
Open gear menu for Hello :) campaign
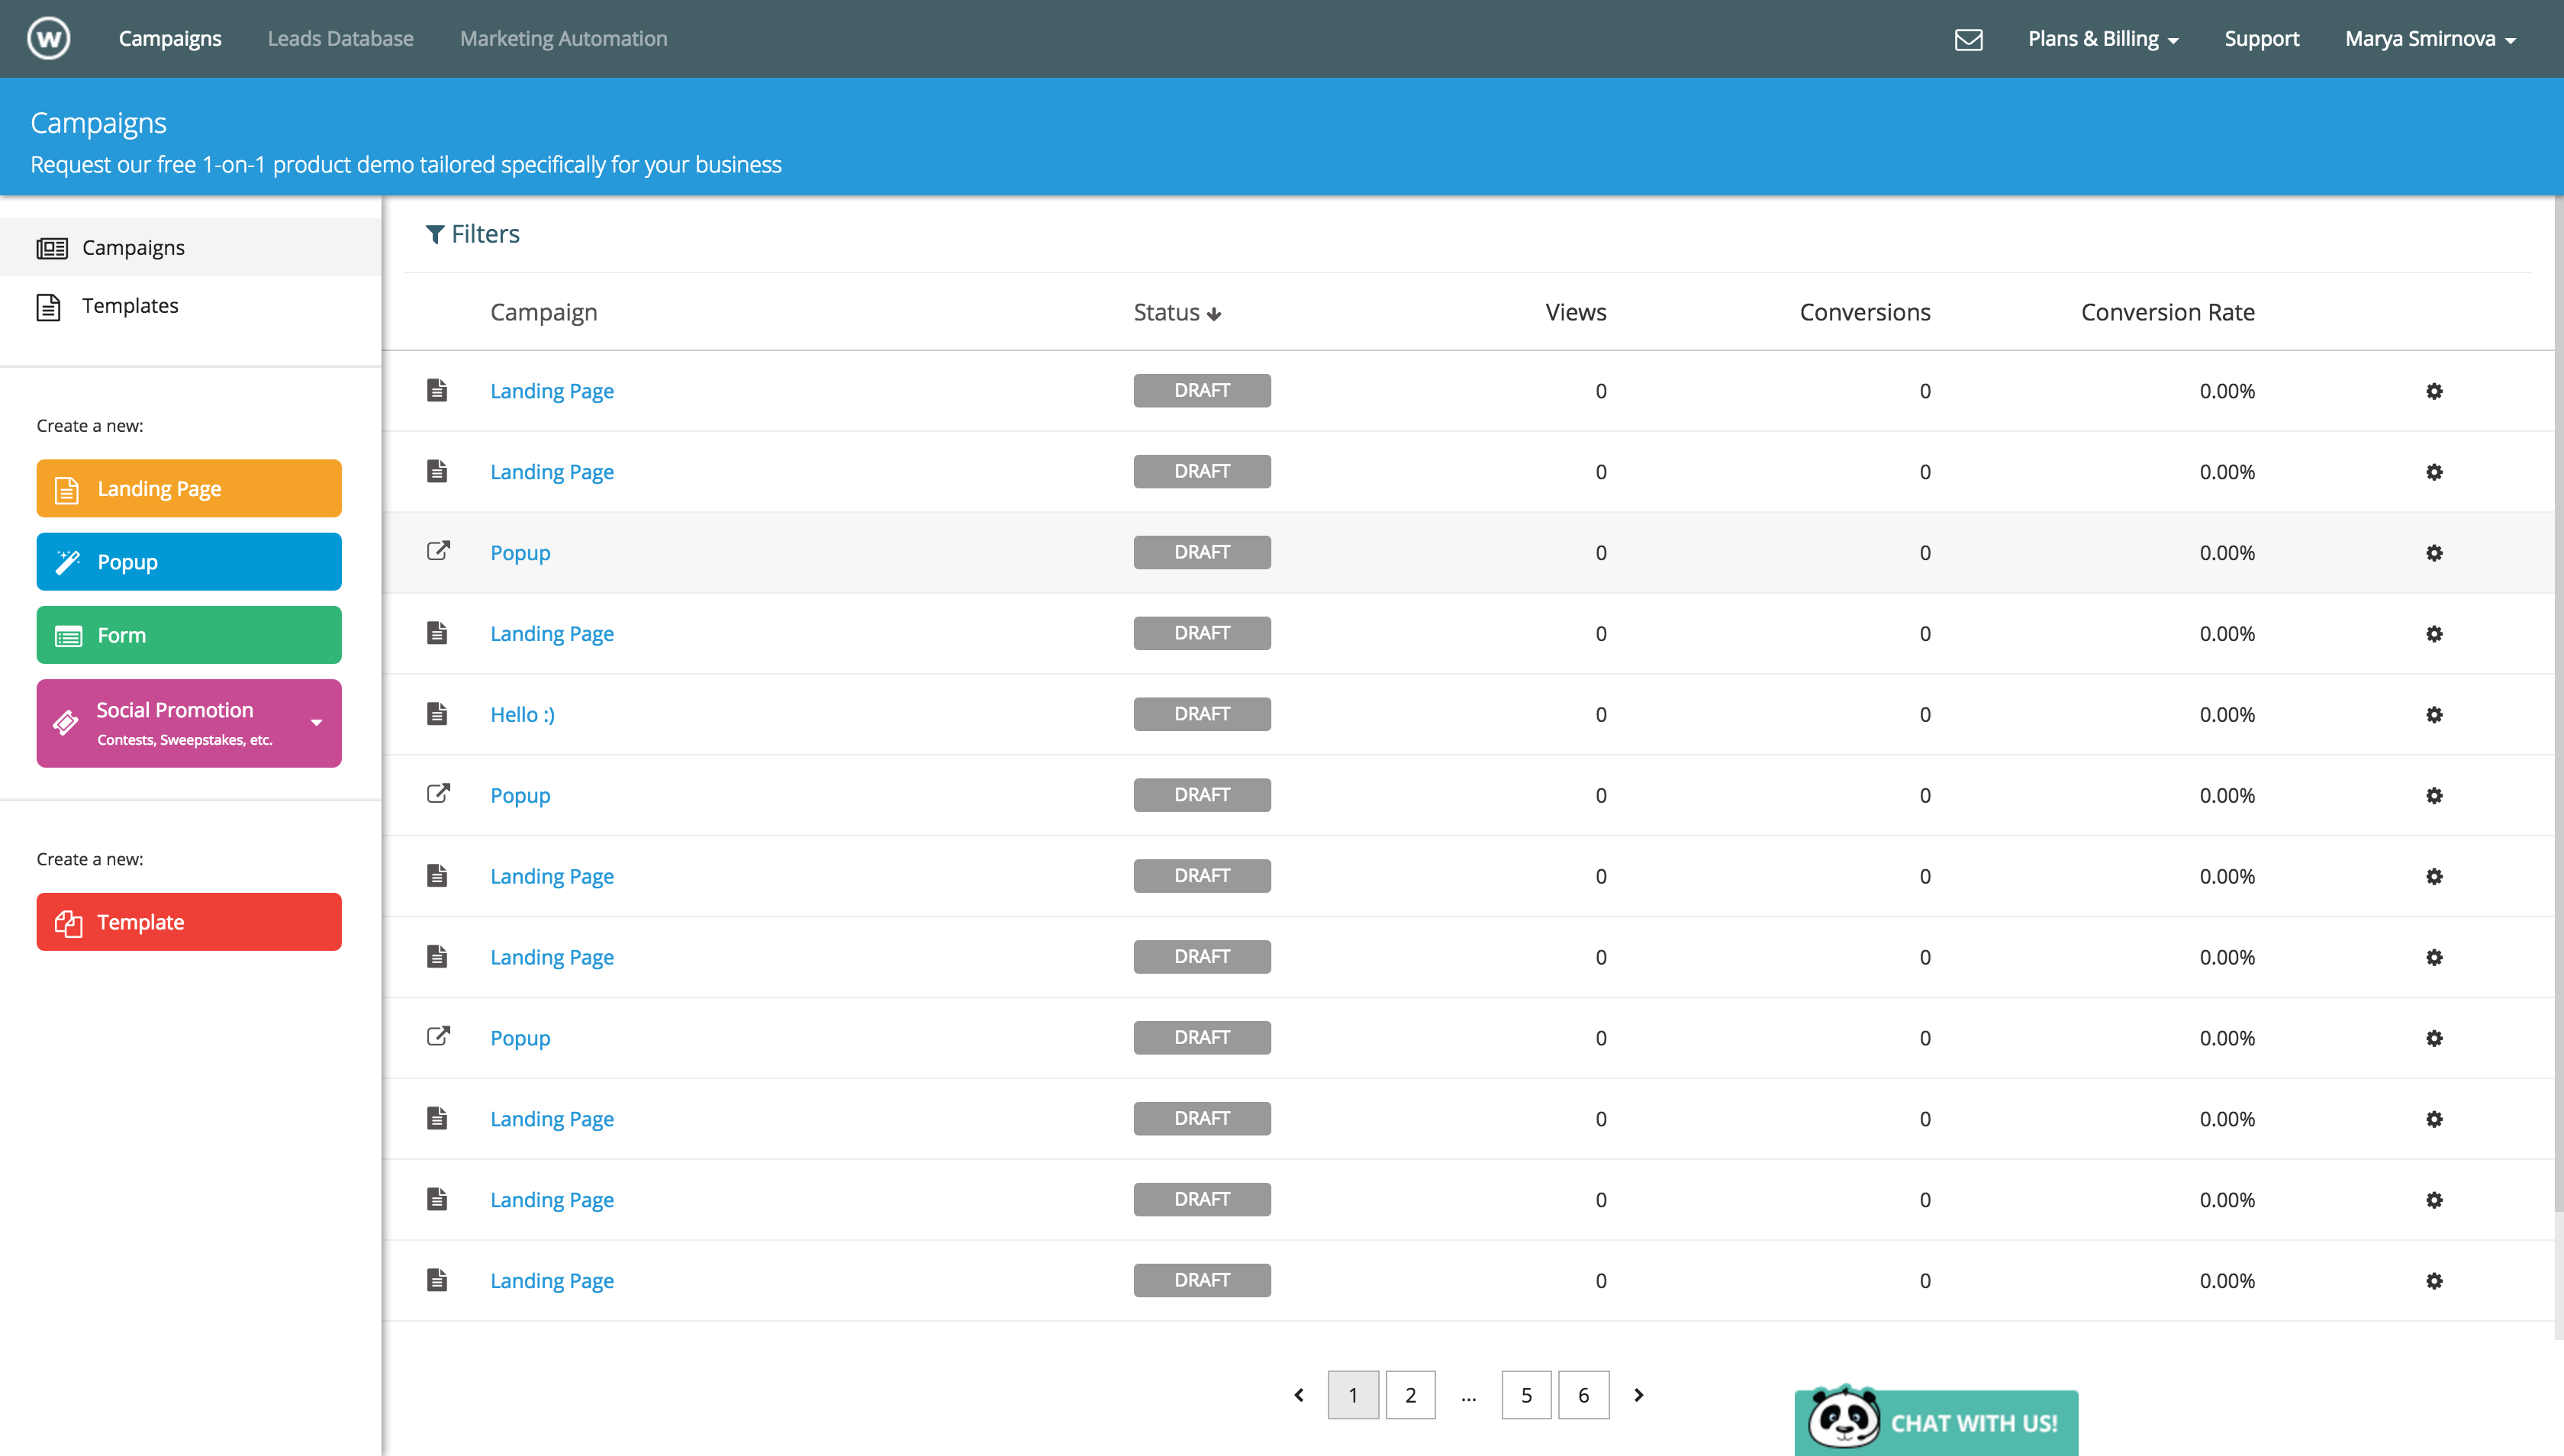click(2434, 715)
